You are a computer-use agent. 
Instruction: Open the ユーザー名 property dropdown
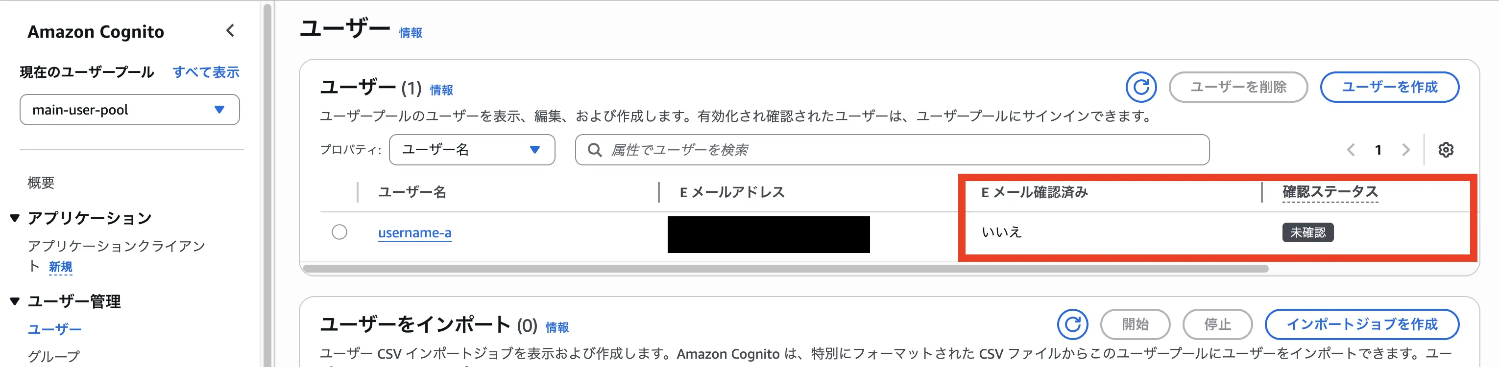click(x=471, y=150)
